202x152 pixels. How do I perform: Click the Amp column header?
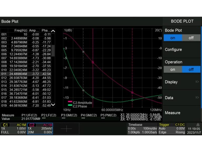point(34,31)
